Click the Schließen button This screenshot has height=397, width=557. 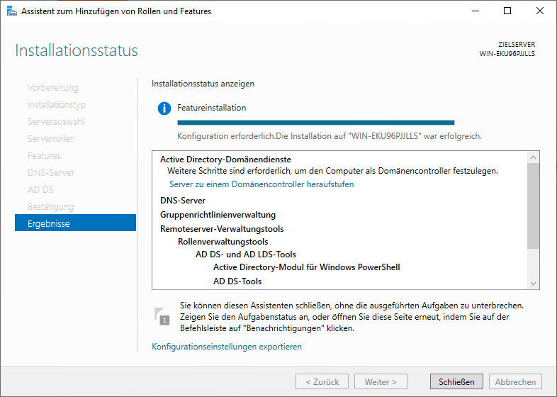click(x=456, y=381)
